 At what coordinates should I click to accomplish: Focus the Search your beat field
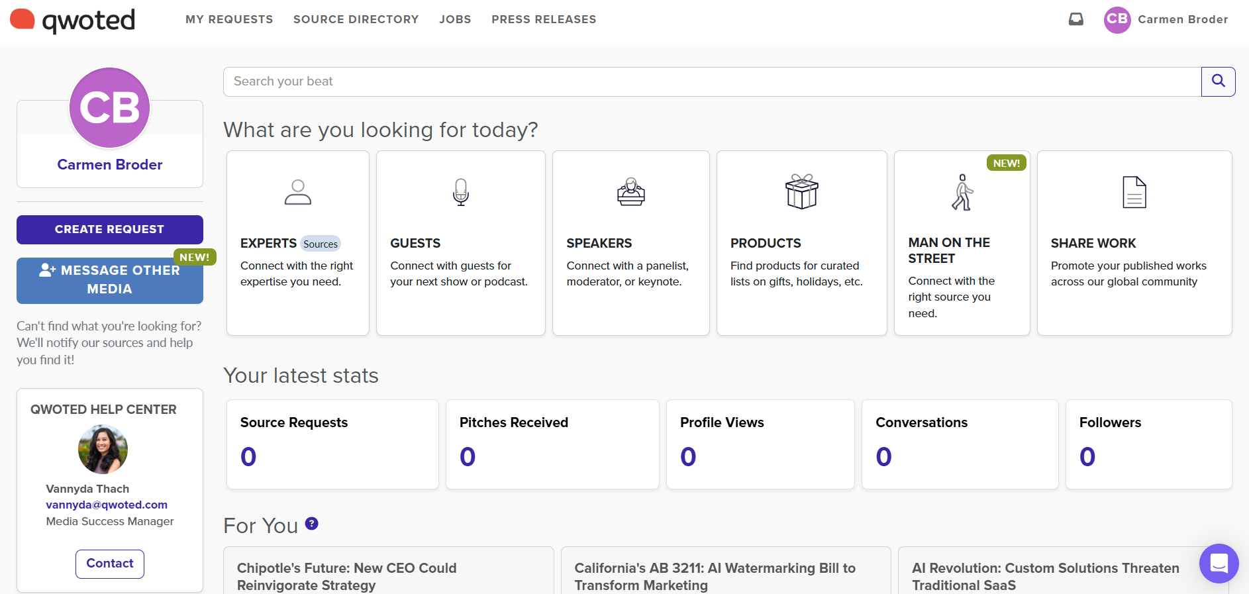click(713, 81)
